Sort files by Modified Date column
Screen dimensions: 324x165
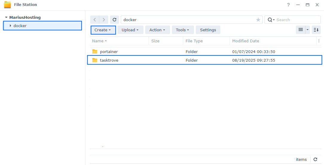pos(273,41)
